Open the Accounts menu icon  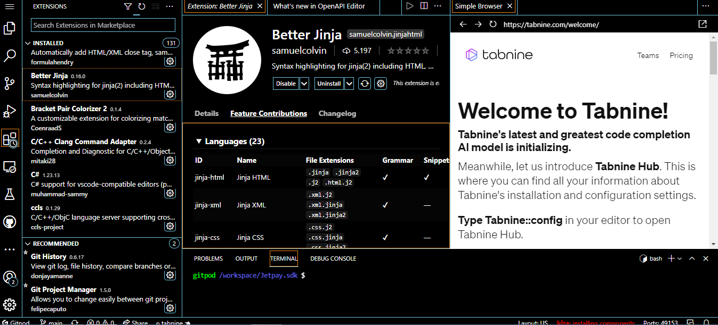point(10,277)
